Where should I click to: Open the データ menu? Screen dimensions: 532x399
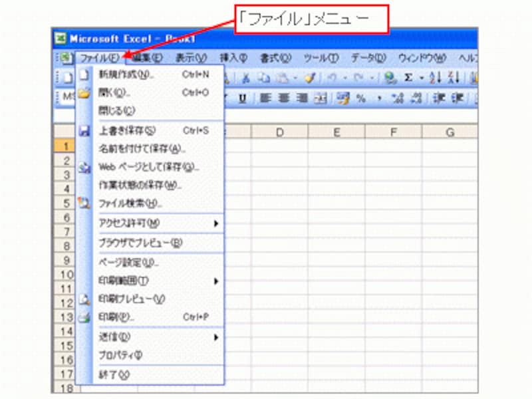[368, 58]
